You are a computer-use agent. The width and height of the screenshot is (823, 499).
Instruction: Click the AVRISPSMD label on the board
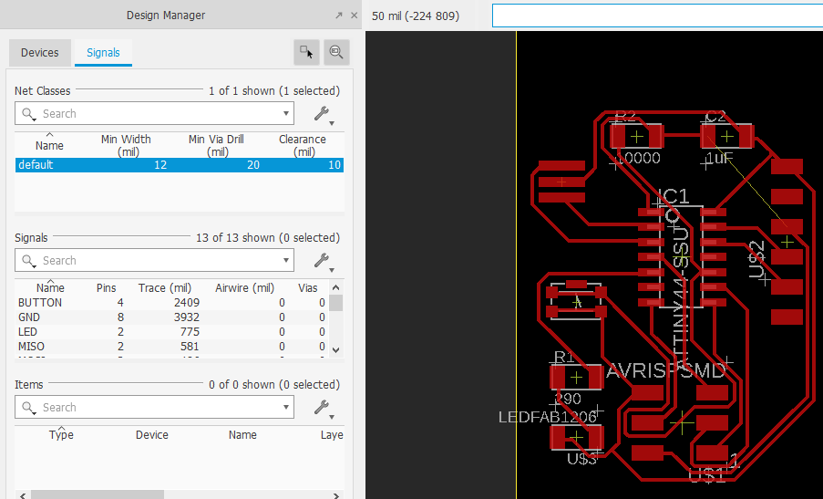666,371
